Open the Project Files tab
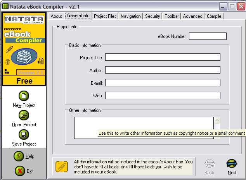The image size is (246, 180). pos(105,16)
